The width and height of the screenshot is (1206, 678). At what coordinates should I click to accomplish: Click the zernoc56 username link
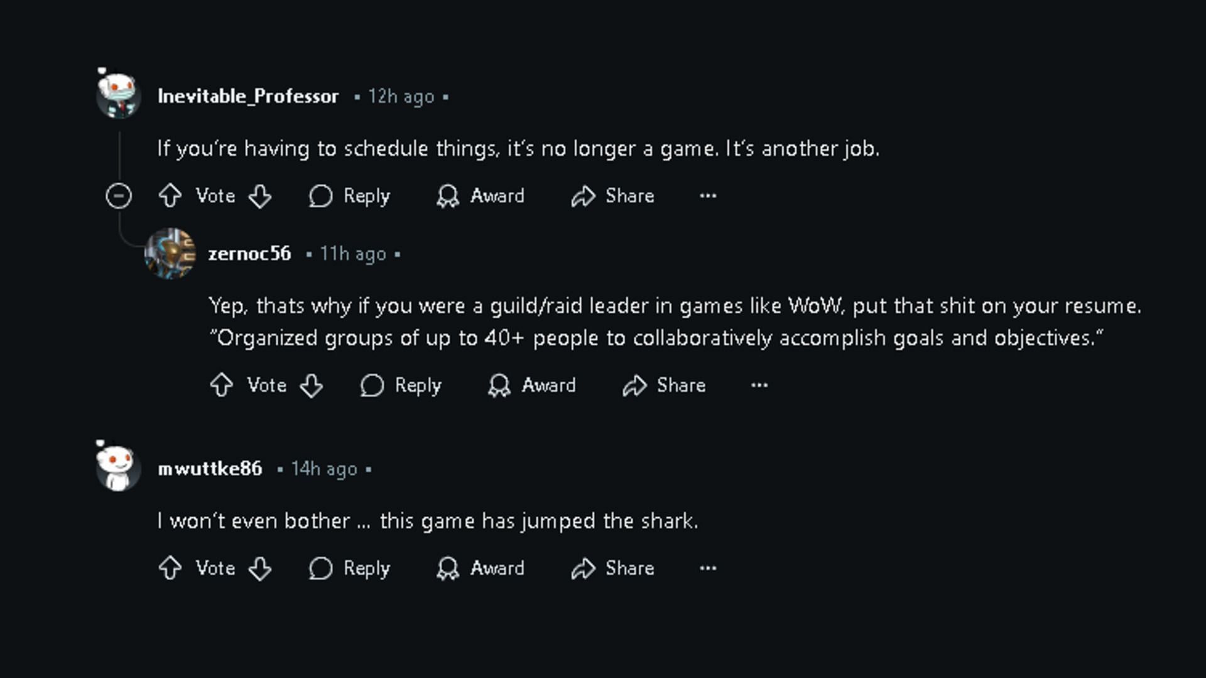[250, 254]
